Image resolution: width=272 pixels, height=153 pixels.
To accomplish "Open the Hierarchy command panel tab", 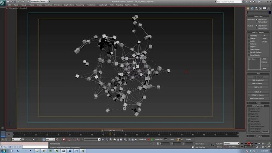I will pyautogui.click(x=256, y=8).
